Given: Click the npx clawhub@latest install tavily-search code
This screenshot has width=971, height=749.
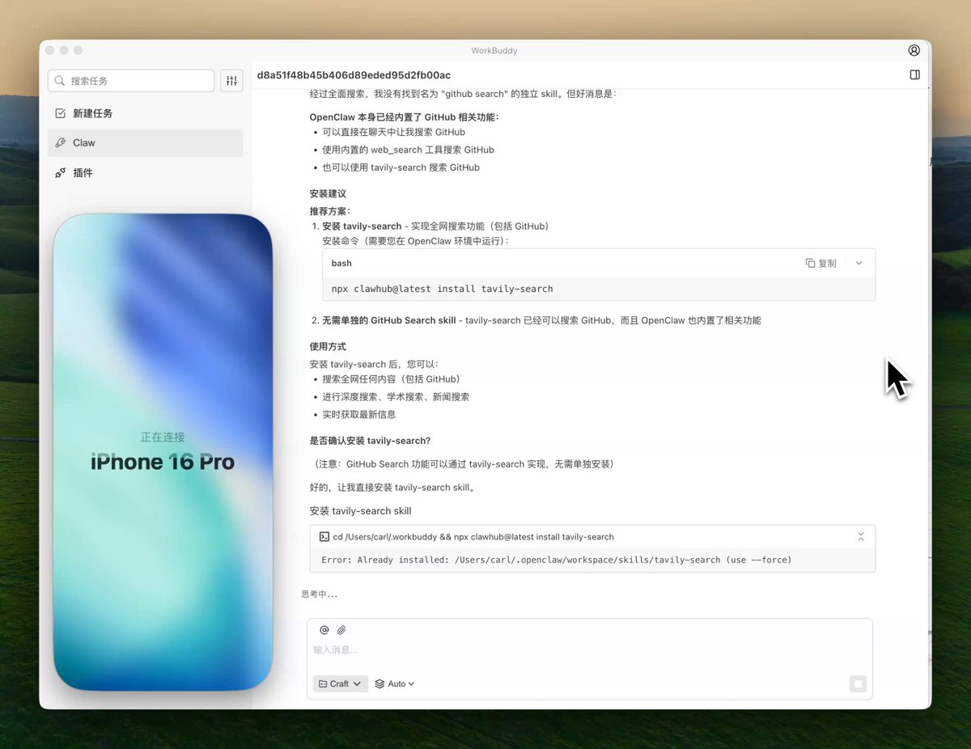Looking at the screenshot, I should pos(443,289).
